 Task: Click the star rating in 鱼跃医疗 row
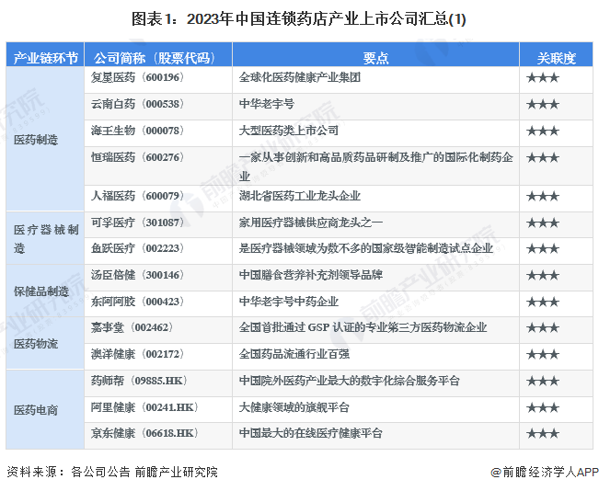543,249
